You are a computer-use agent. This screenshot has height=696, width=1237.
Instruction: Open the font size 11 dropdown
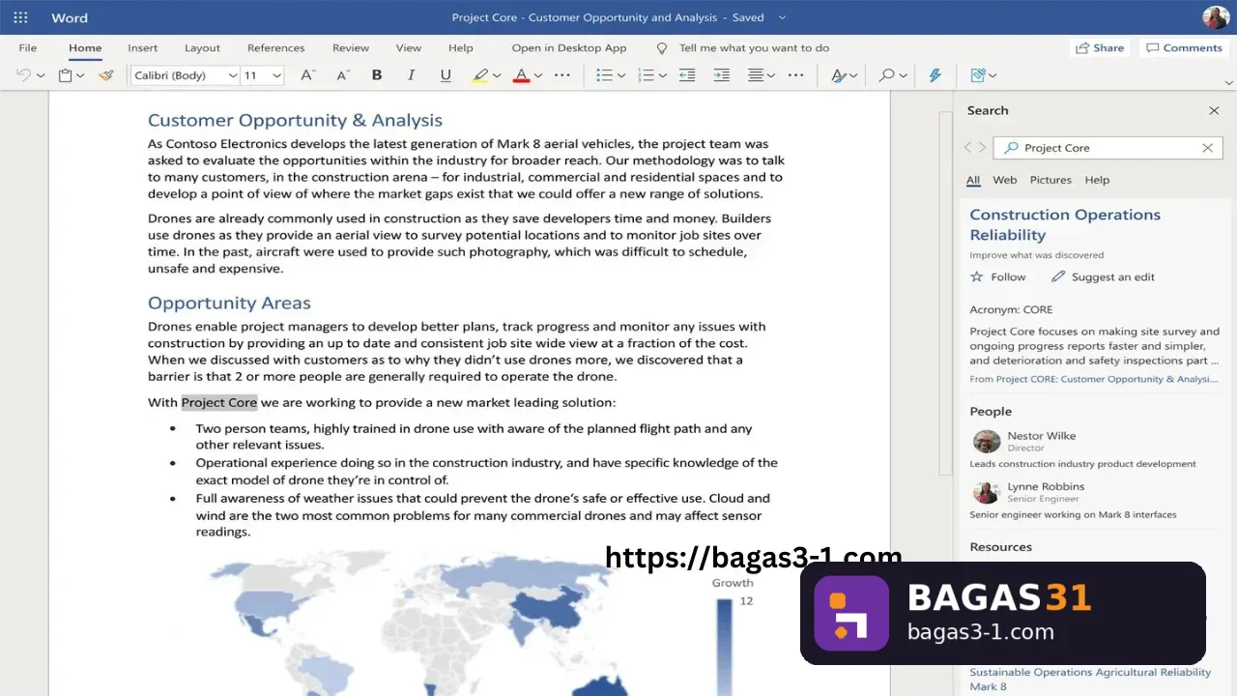tap(262, 75)
